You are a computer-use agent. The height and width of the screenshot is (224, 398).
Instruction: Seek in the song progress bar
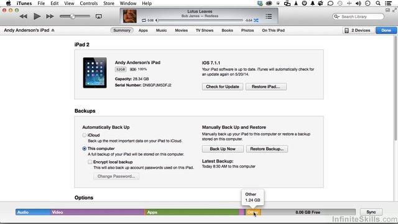pyautogui.click(x=200, y=21)
